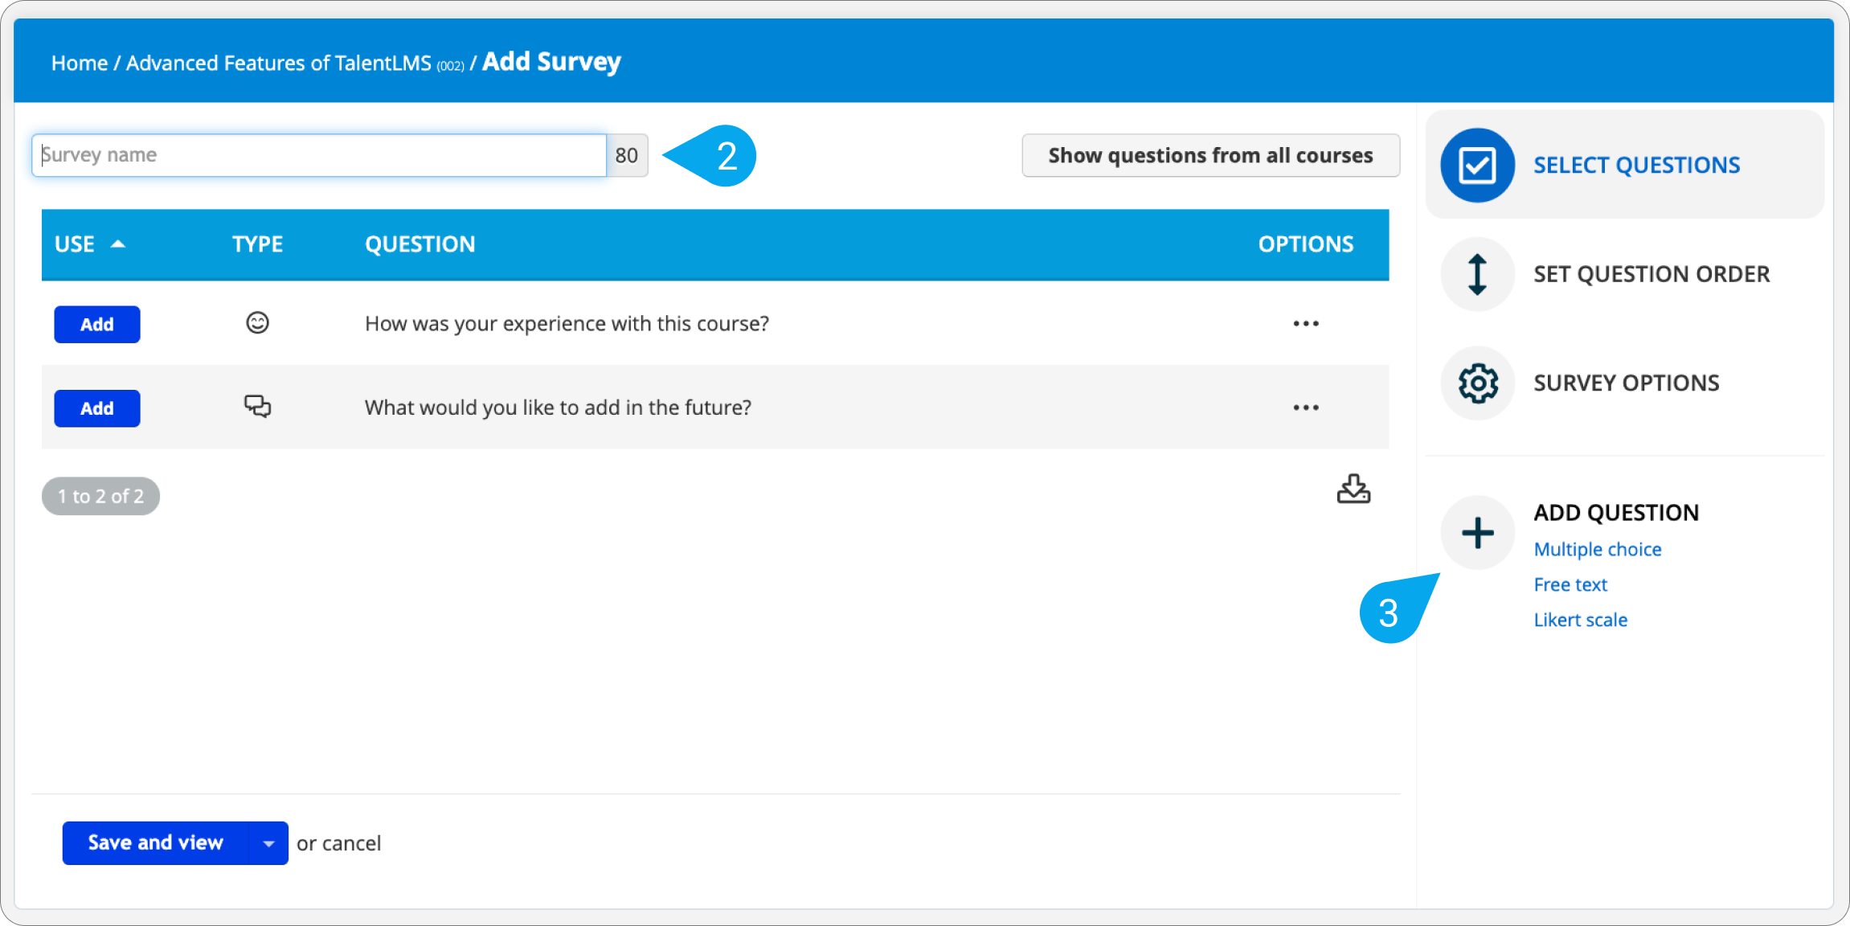Click the Set Question Order arrows icon

1477,274
